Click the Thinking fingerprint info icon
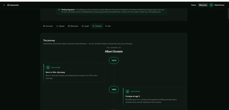This screenshot has width=229, height=110. 59,10
